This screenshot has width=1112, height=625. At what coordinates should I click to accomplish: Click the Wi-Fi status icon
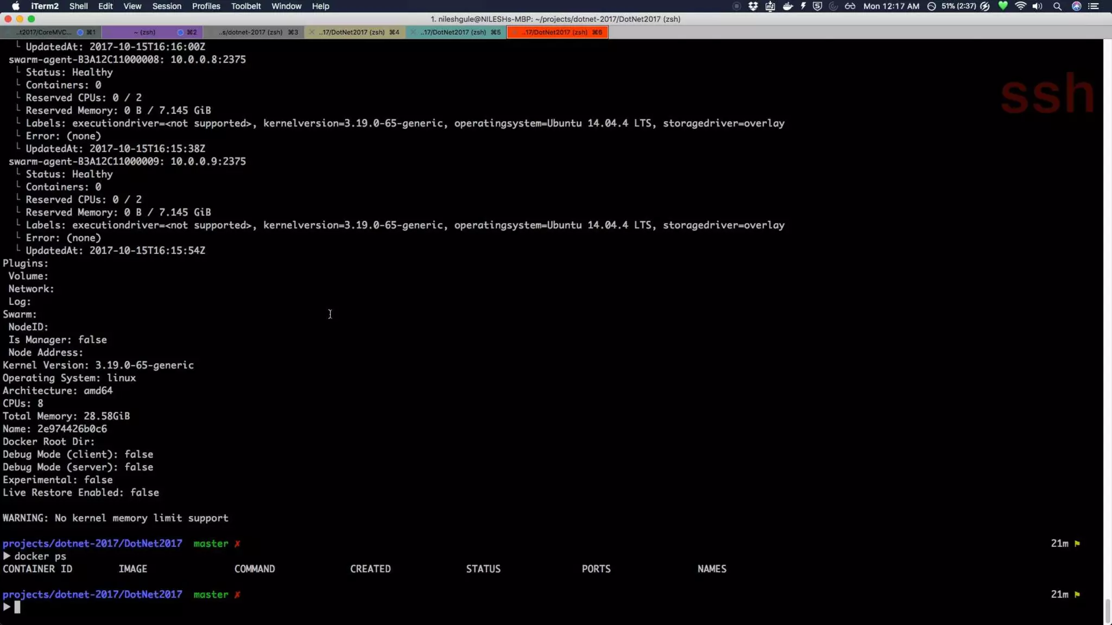[1020, 6]
